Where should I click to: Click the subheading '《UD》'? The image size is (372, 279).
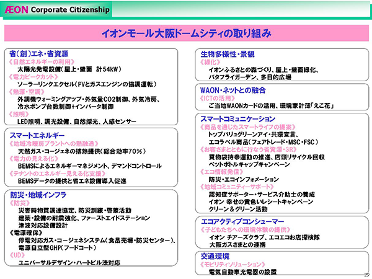tap(17, 255)
